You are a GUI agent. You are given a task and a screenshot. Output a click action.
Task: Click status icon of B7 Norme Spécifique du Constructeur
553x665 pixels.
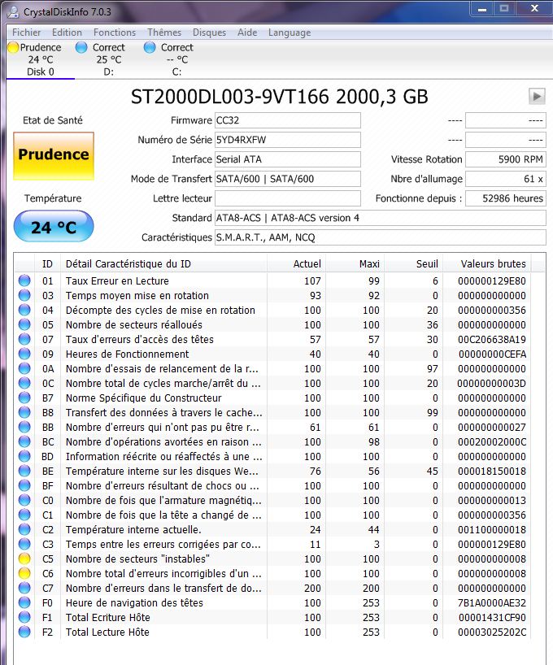tap(24, 398)
